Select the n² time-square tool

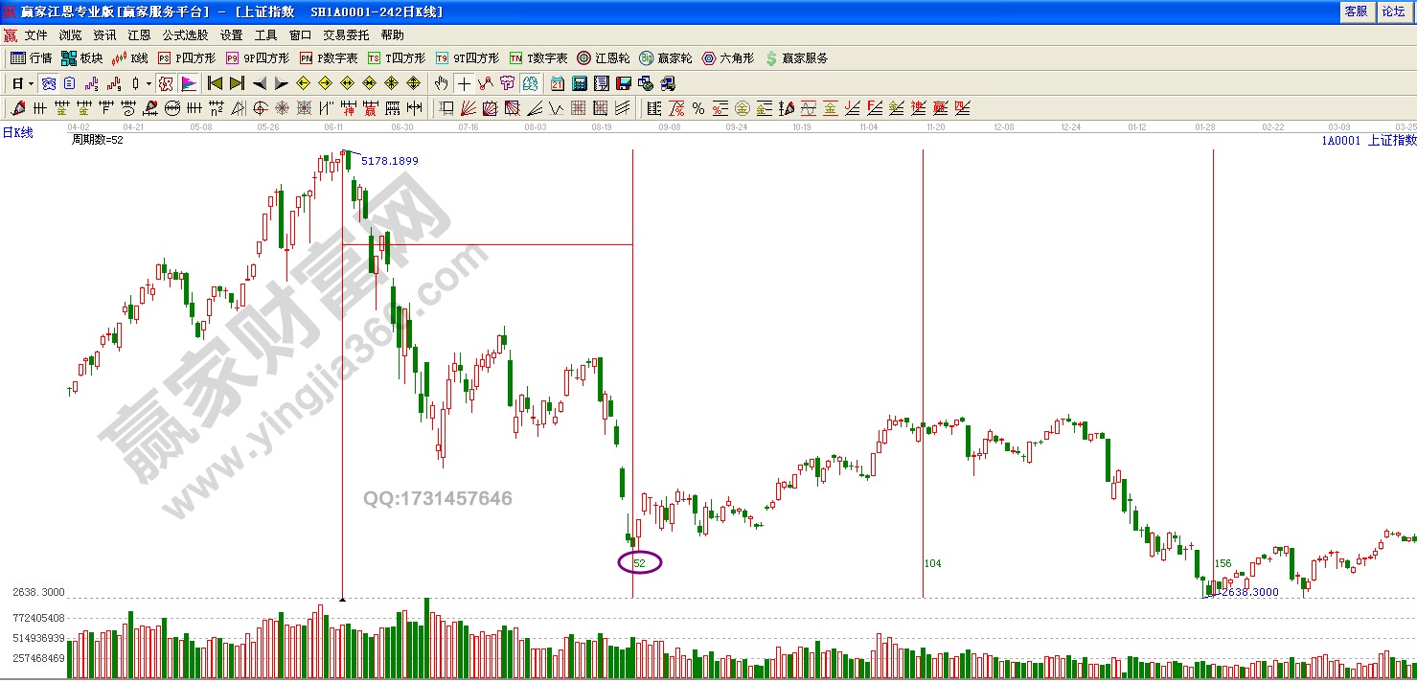coord(217,107)
